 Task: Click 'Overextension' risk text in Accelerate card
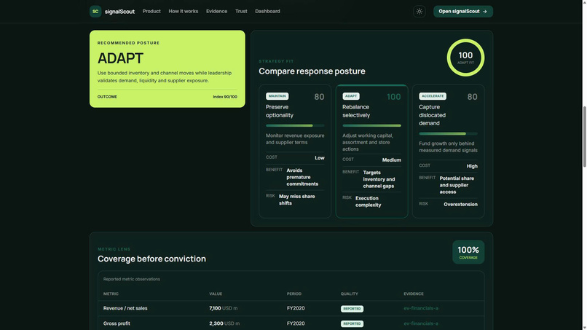point(460,204)
